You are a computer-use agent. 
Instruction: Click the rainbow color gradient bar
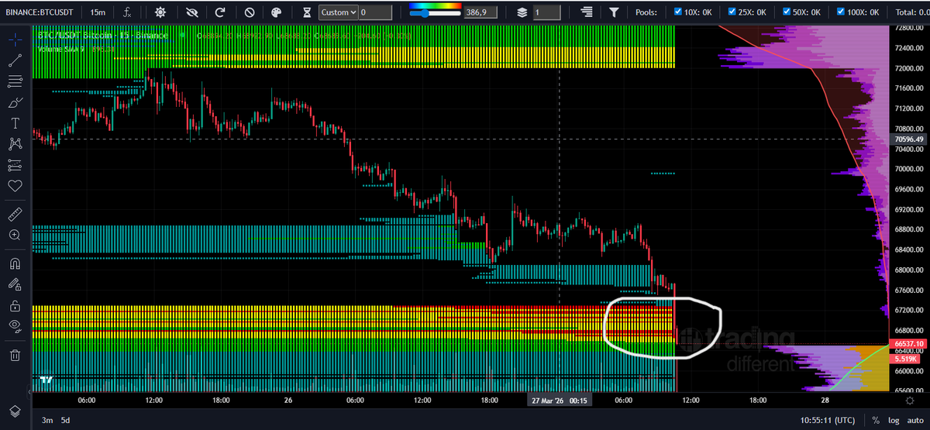pyautogui.click(x=435, y=7)
